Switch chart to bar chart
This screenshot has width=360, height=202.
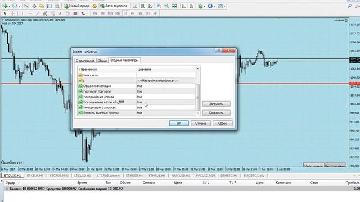coord(135,6)
